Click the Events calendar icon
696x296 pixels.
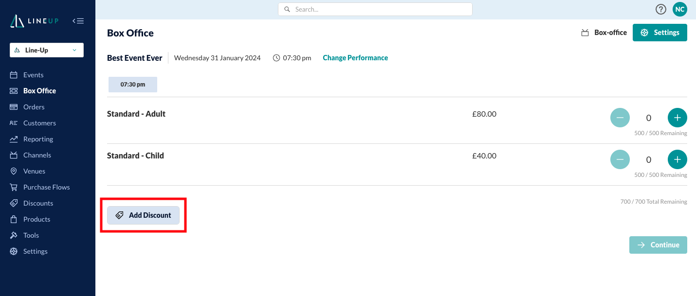14,75
